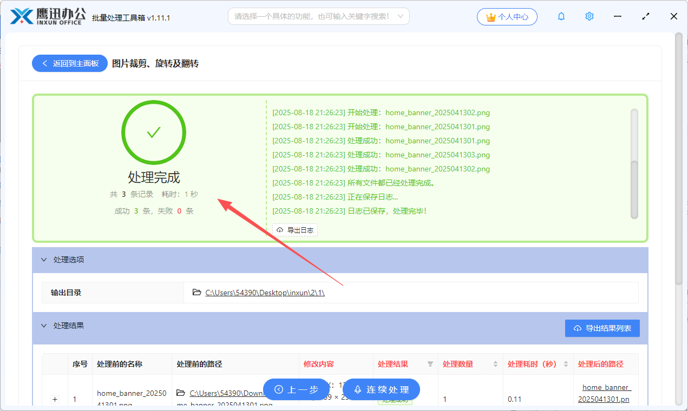Viewport: 688px width, 411px height.
Task: Maximize the application window
Action: [646, 17]
